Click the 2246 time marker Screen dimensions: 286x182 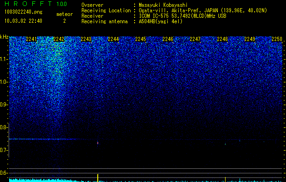(168, 39)
